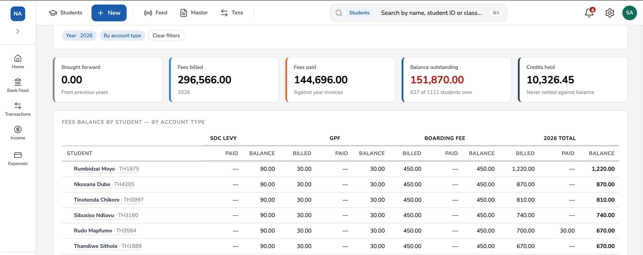This screenshot has width=643, height=255.
Task: Click Nkosana Dube's 870.00 total billed value
Action: 526,184
